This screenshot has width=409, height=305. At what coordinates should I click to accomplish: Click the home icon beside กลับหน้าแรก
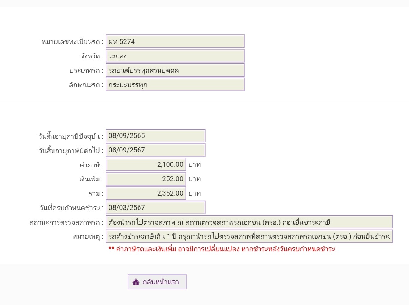(136, 282)
